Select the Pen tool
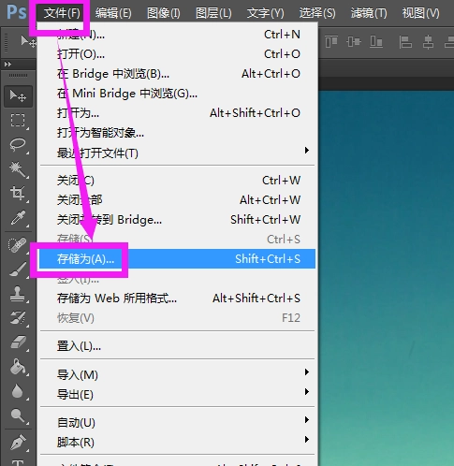This screenshot has width=454, height=466. (18, 443)
